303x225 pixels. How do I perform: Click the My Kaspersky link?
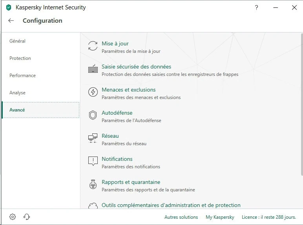pos(220,217)
